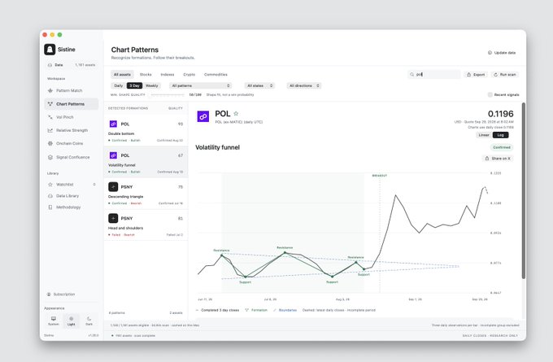Image resolution: width=553 pixels, height=362 pixels.
Task: Click the Breakout marker on chart
Action: point(380,176)
